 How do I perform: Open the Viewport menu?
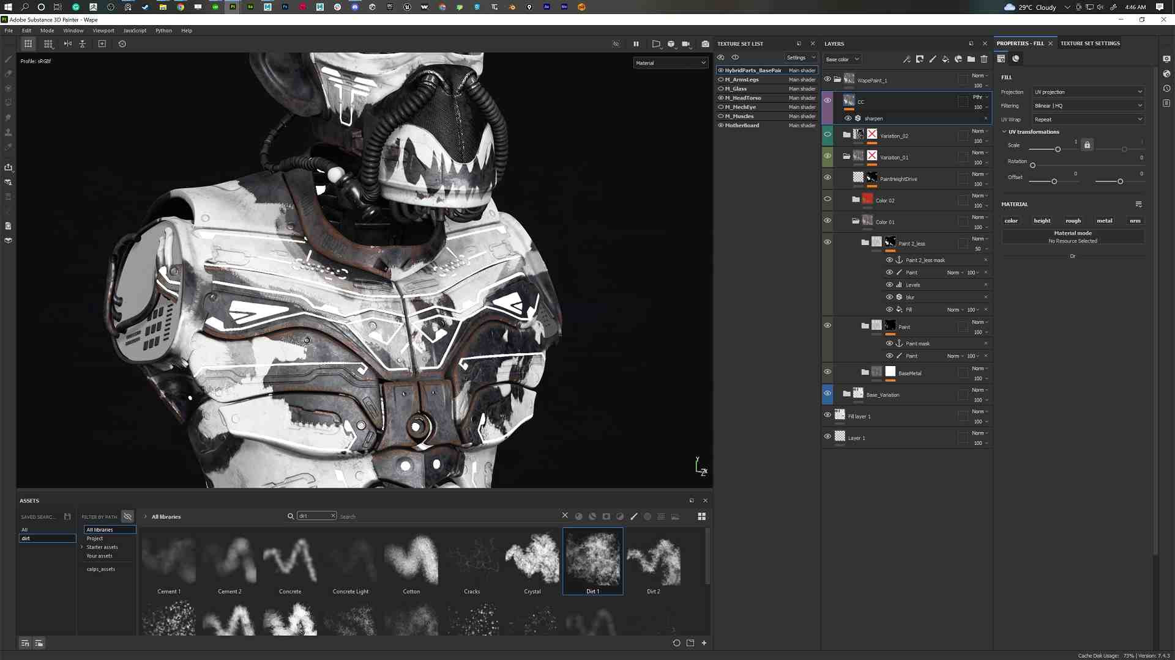point(103,31)
